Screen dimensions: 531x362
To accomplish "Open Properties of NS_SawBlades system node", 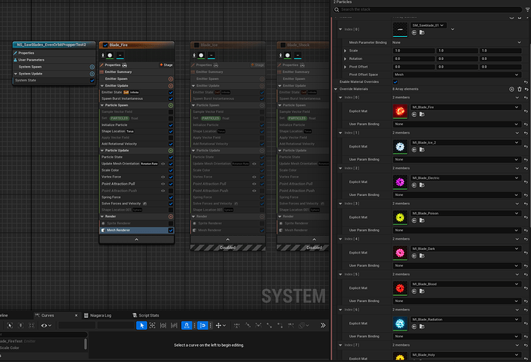I will coord(26,53).
